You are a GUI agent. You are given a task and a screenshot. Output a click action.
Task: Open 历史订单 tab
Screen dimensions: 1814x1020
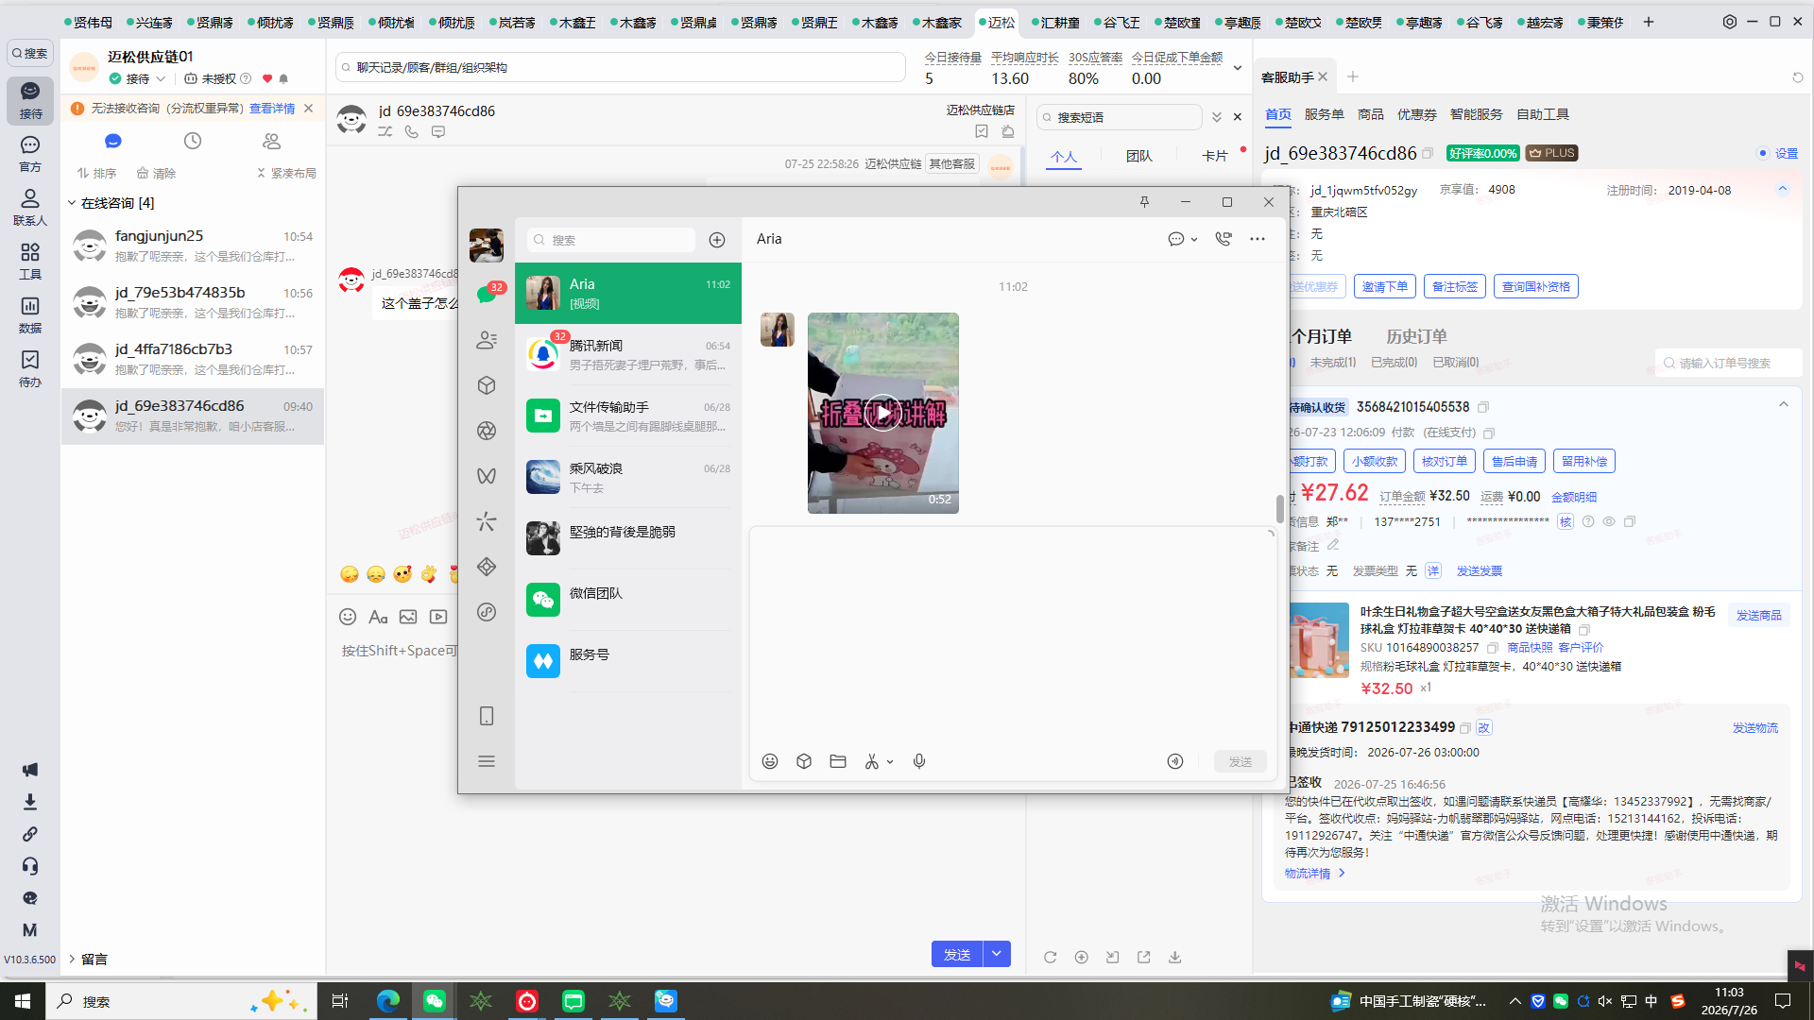pyautogui.click(x=1416, y=336)
